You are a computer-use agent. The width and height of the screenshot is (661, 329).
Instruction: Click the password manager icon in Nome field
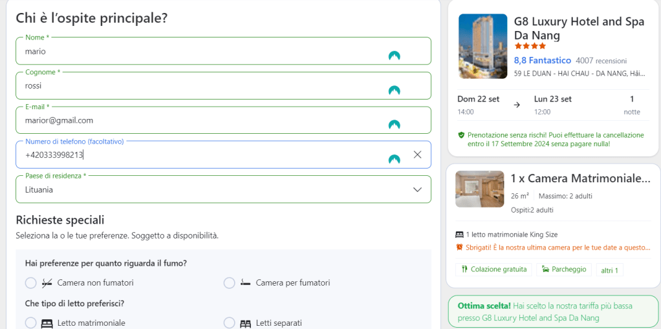[394, 56]
